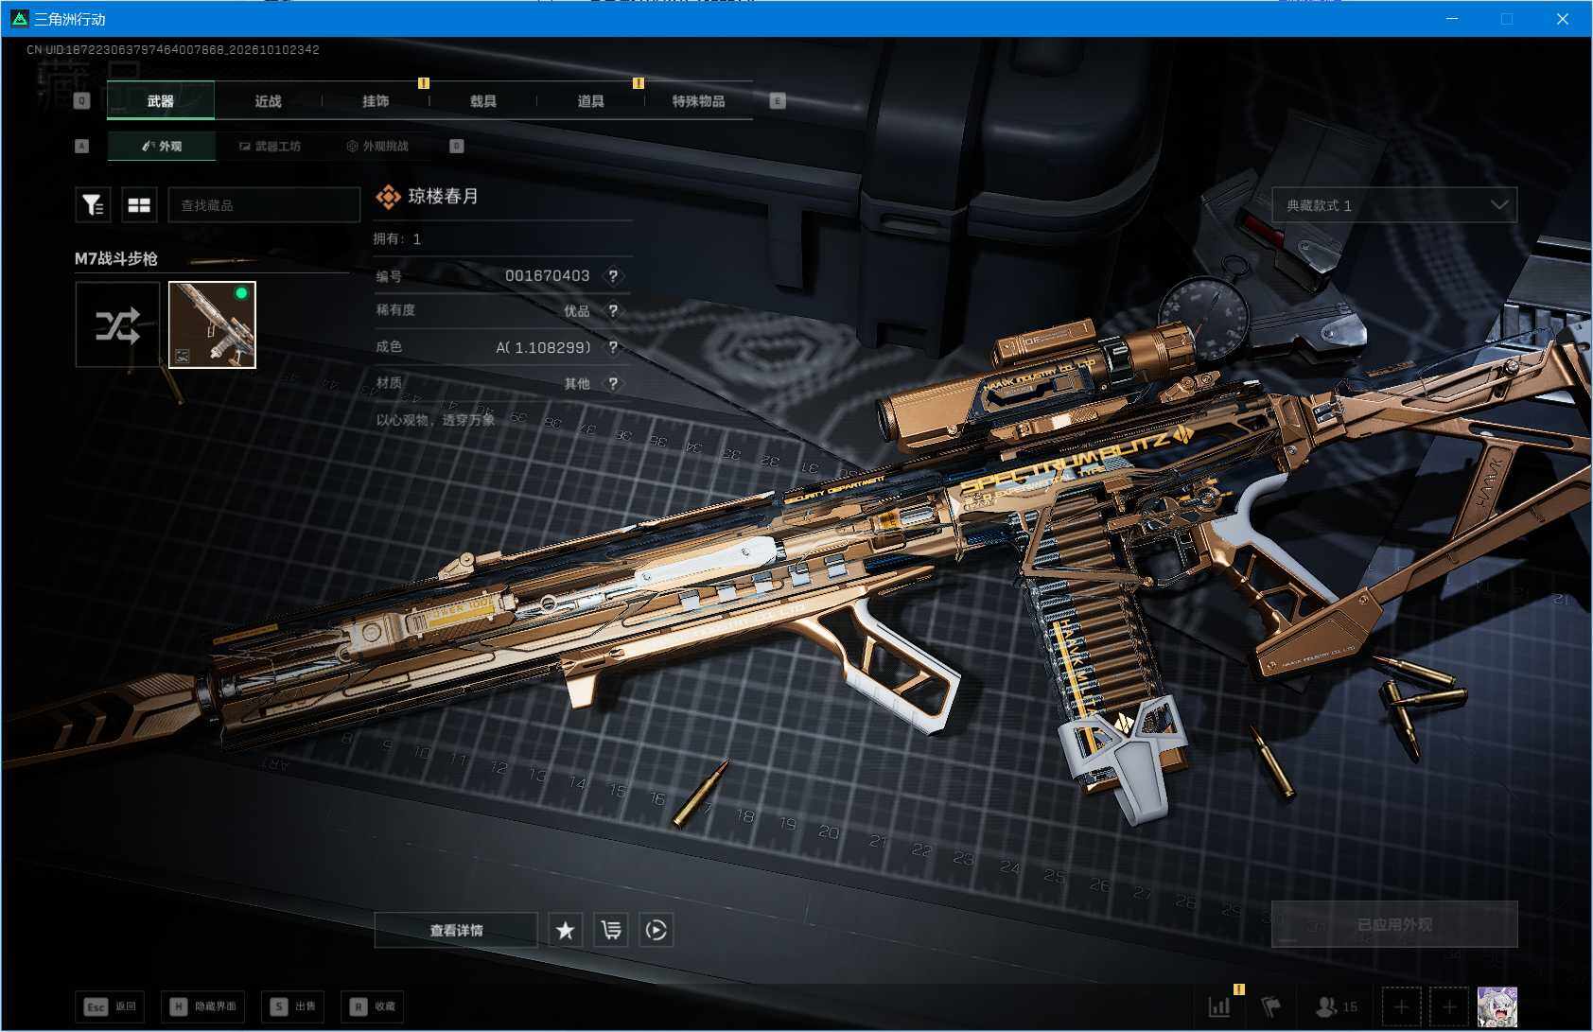Switch to the 道具 items tab
Image resolution: width=1593 pixels, height=1032 pixels.
tap(590, 100)
